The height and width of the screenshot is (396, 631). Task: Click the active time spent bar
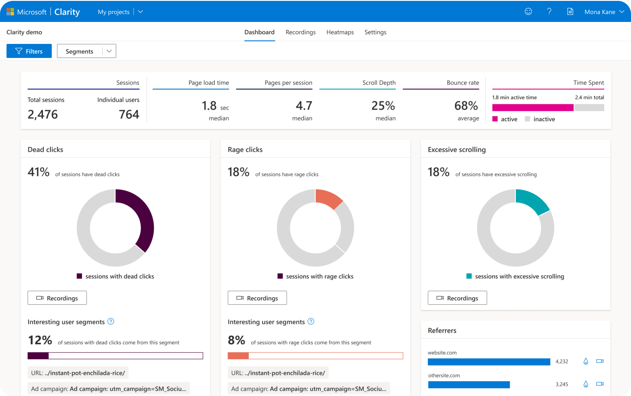[532, 108]
